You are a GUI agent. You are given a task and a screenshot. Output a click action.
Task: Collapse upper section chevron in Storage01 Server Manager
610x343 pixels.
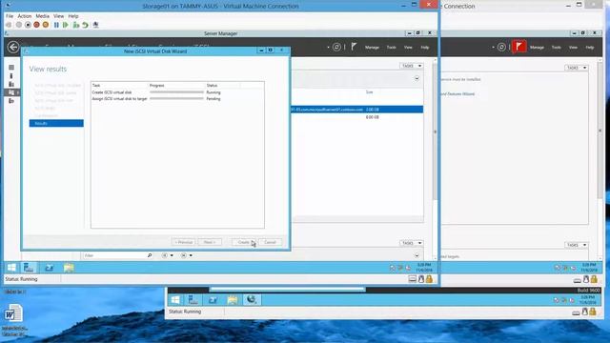417,78
